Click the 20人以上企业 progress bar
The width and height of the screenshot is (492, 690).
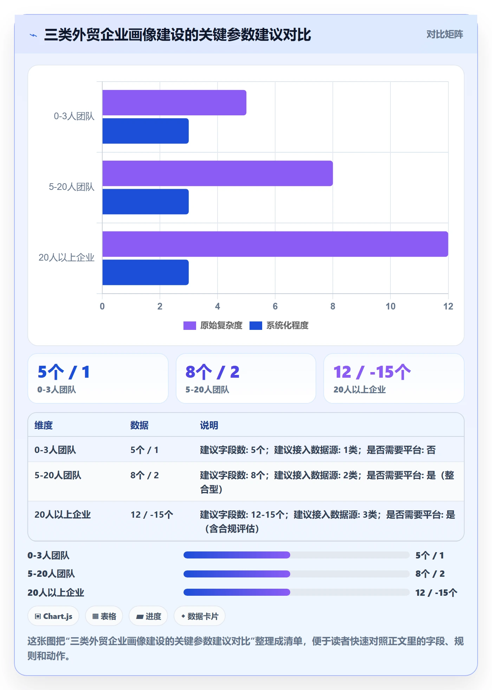(x=296, y=593)
